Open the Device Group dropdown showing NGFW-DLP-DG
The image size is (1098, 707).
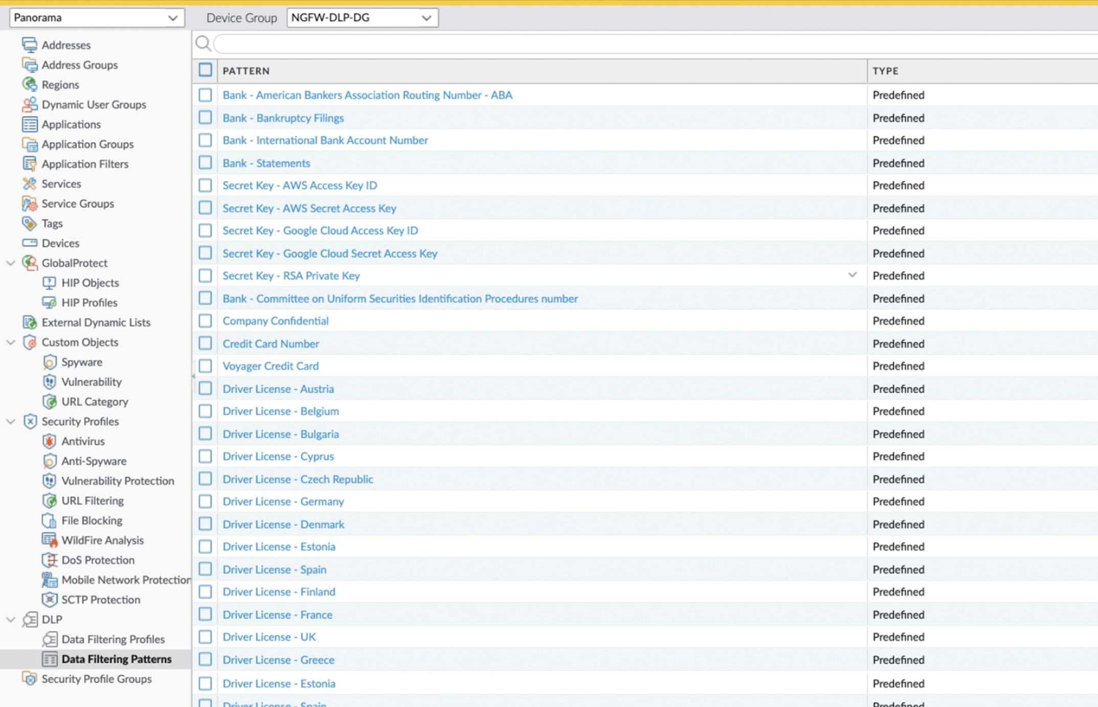(x=427, y=17)
